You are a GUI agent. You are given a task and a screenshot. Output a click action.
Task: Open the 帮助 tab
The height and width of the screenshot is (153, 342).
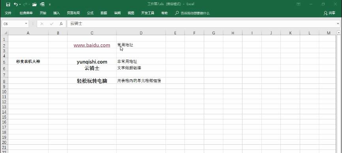tap(164, 13)
